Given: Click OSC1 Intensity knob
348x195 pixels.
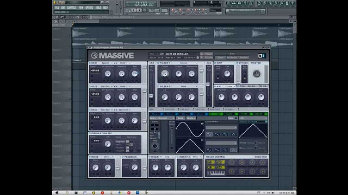Looking at the screenshot, I should (x=122, y=74).
